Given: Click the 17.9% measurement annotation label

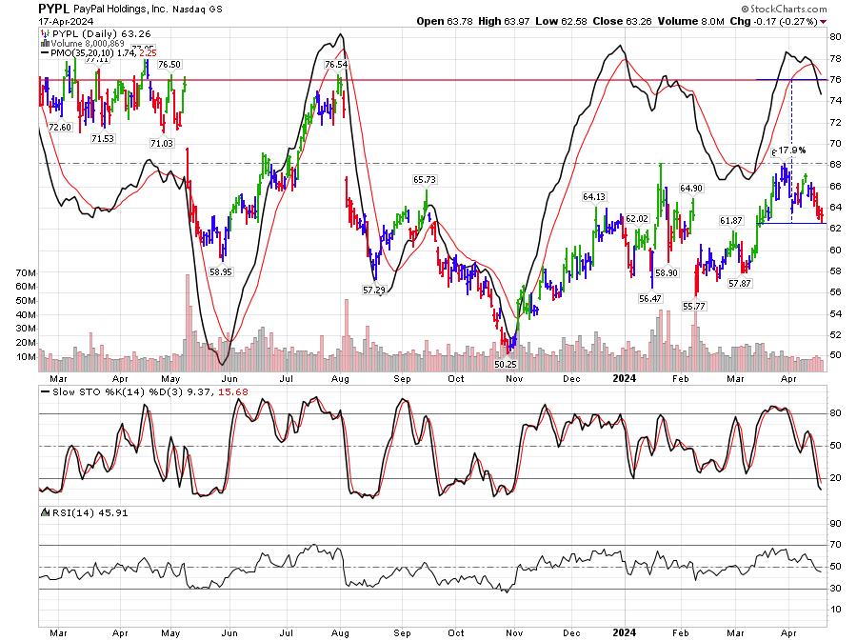Looking at the screenshot, I should click(791, 150).
